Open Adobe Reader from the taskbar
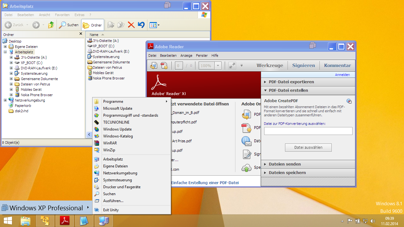404x227 pixels. click(64, 221)
